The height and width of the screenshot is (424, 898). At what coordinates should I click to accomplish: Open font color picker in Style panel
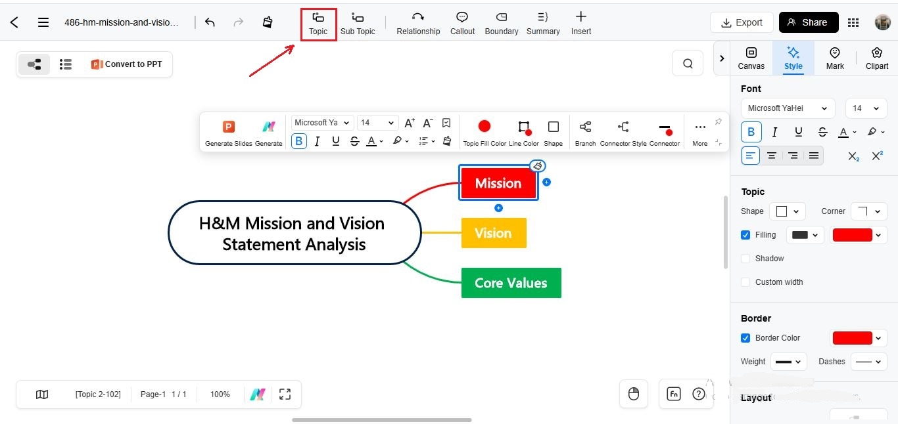[847, 132]
